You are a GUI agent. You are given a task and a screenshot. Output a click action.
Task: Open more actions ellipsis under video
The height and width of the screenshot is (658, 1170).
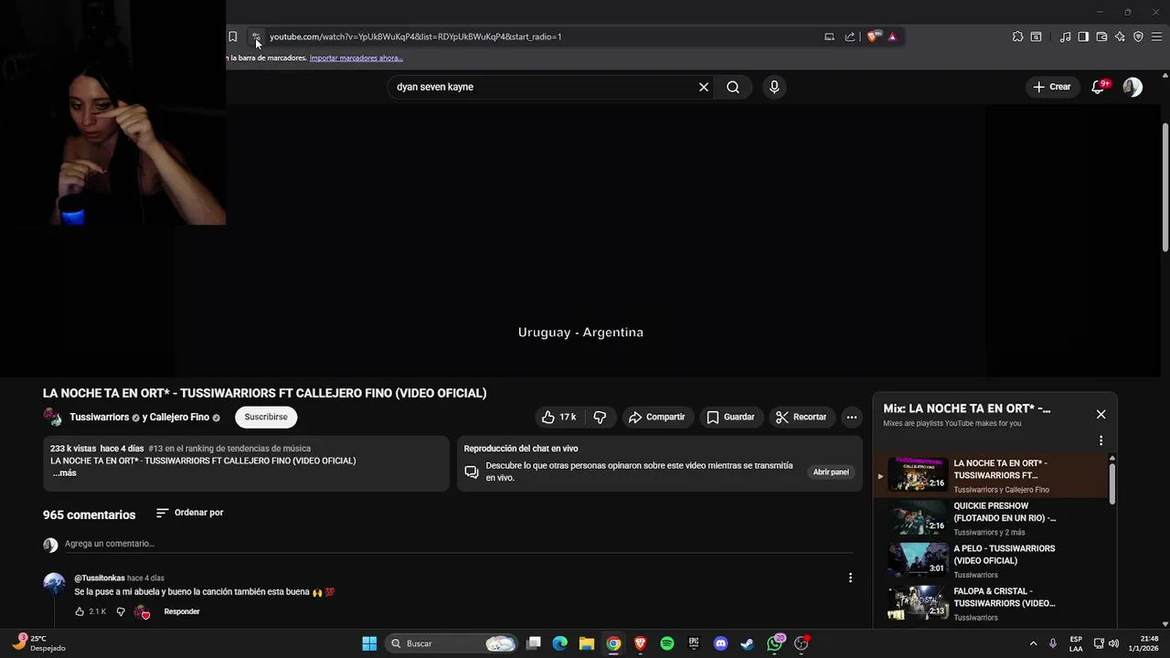[x=852, y=417]
